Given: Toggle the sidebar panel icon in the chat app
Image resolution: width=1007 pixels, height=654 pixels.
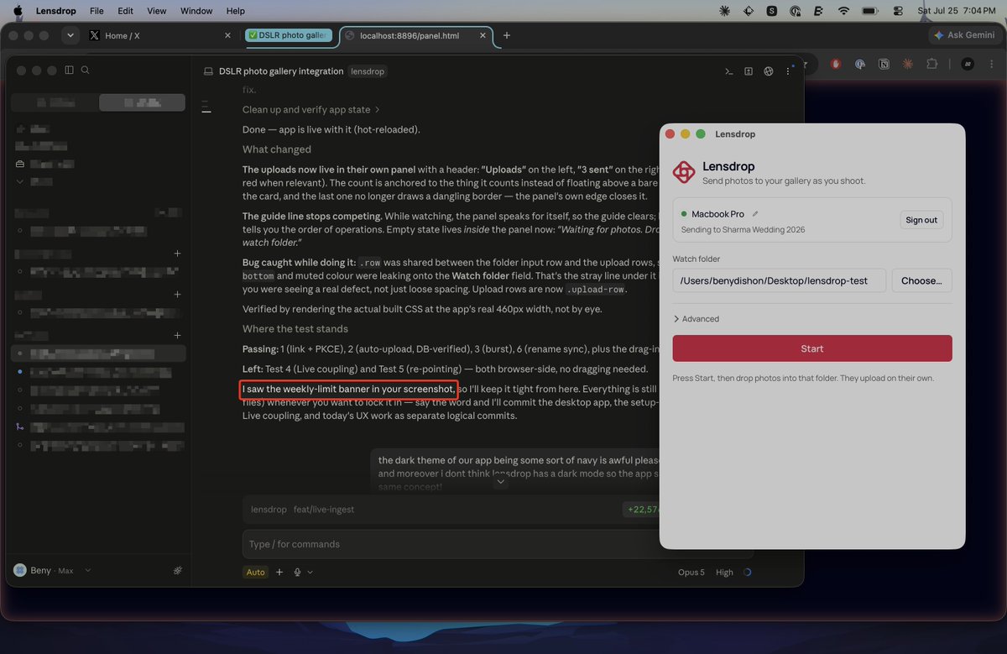Looking at the screenshot, I should click(x=69, y=71).
